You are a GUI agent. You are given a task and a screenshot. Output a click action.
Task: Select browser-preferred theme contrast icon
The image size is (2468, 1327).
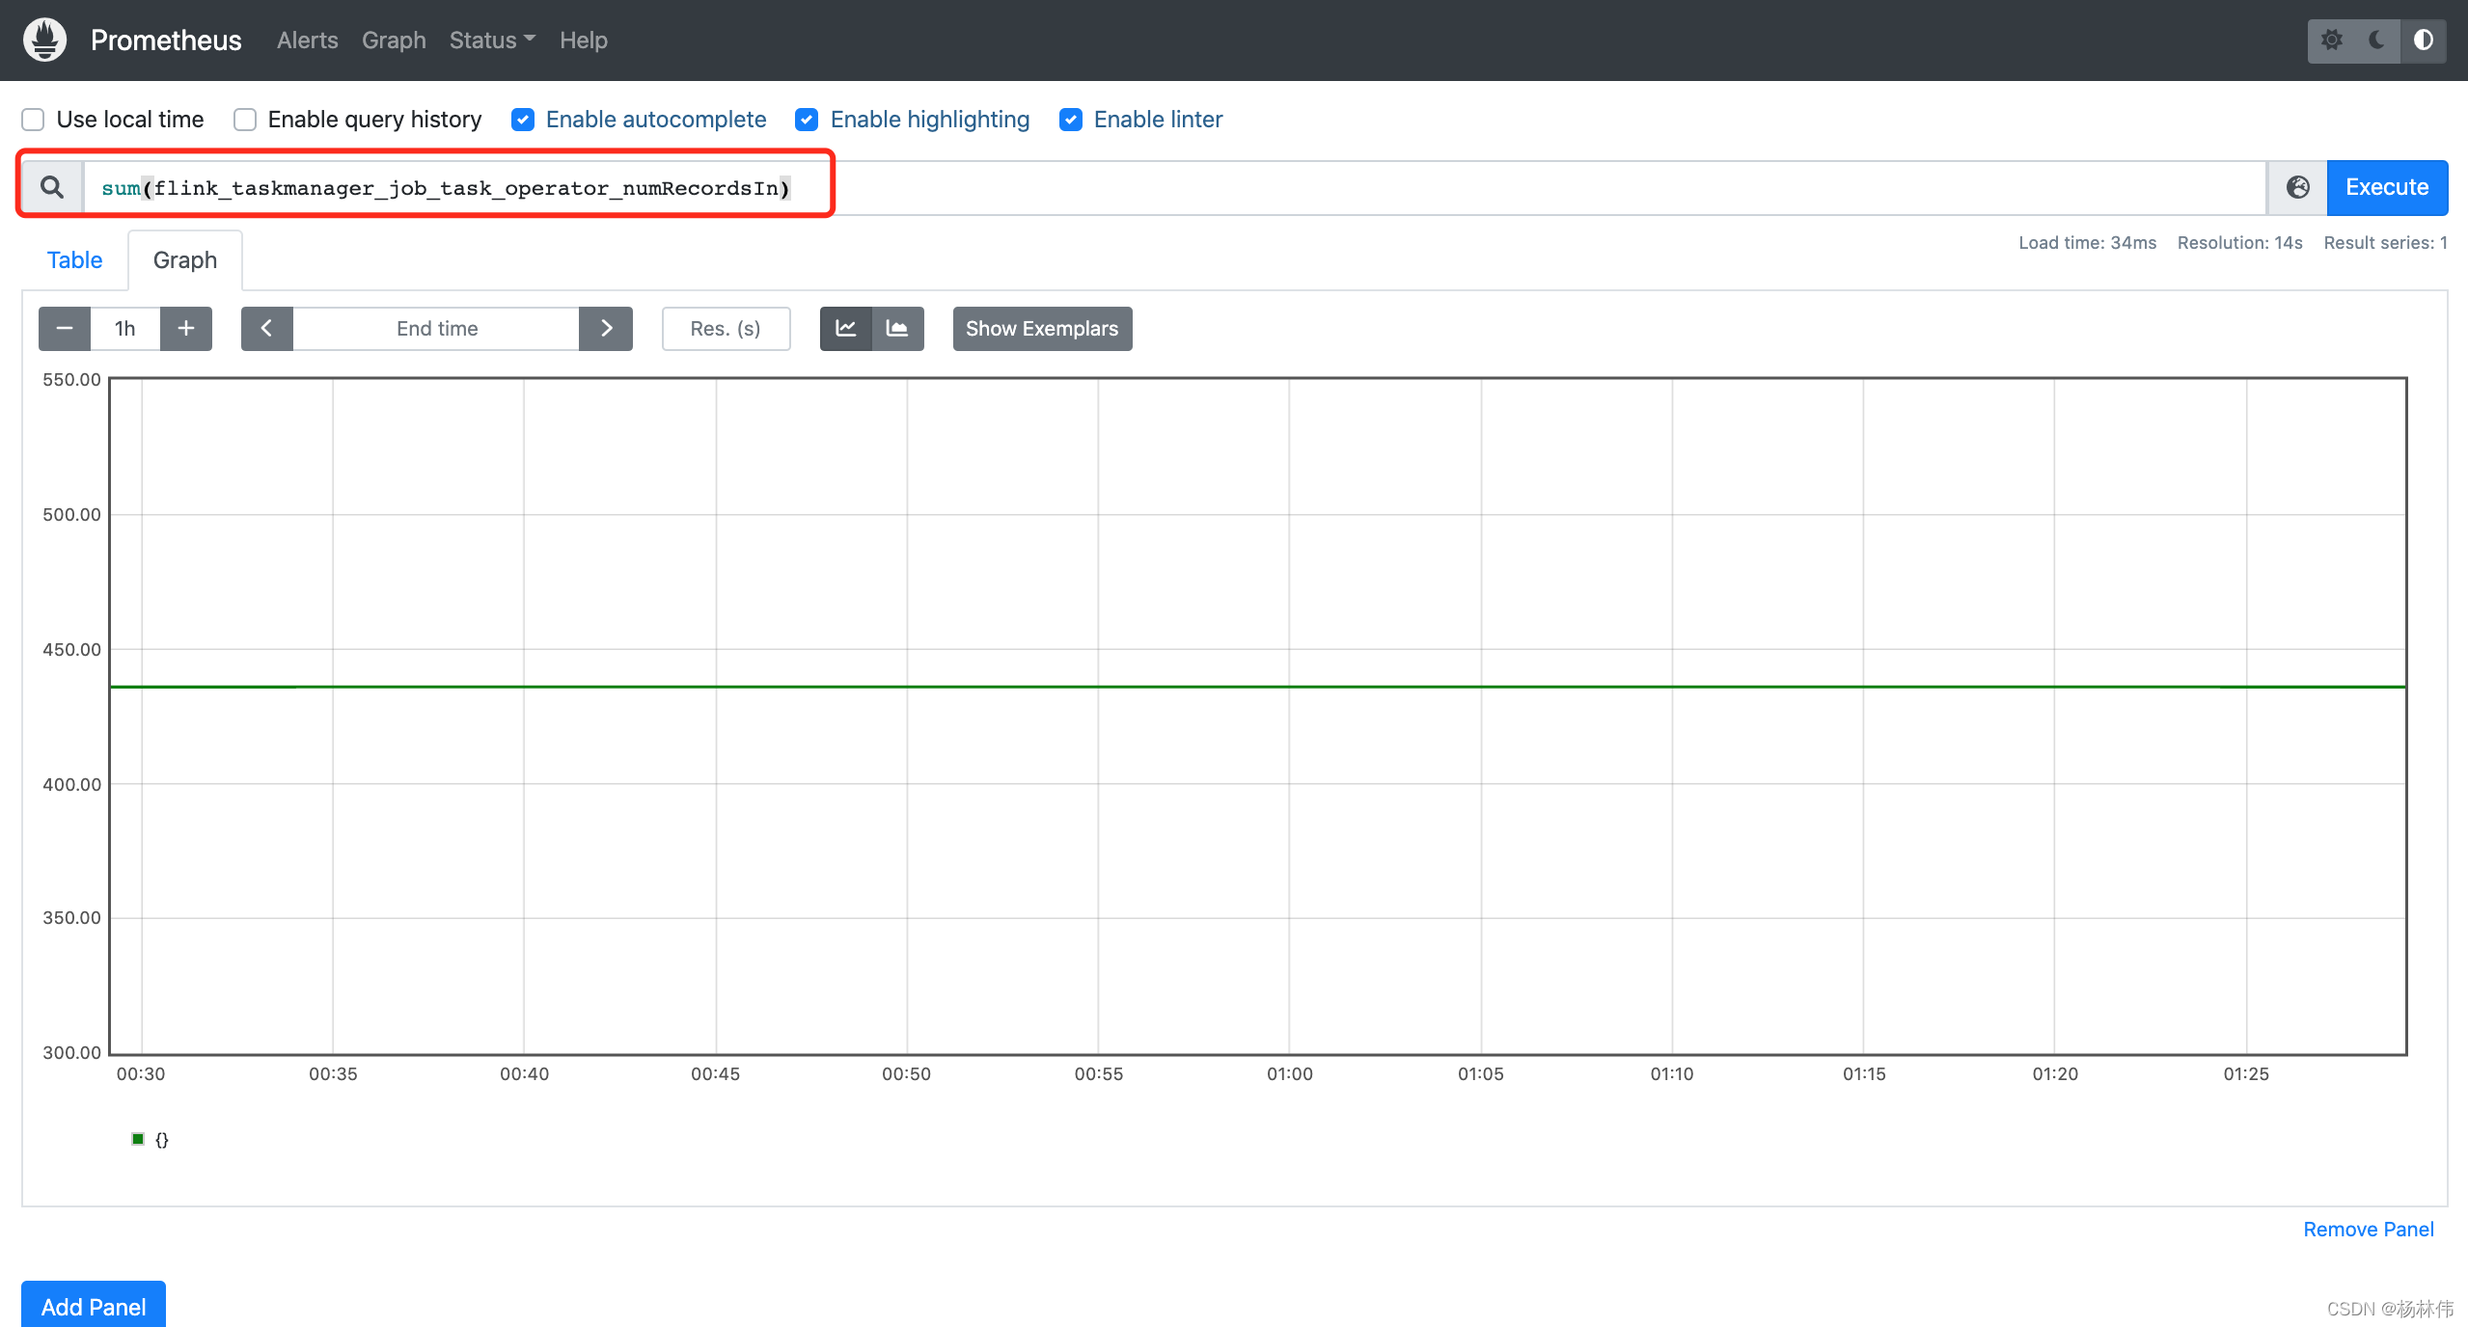point(2423,40)
